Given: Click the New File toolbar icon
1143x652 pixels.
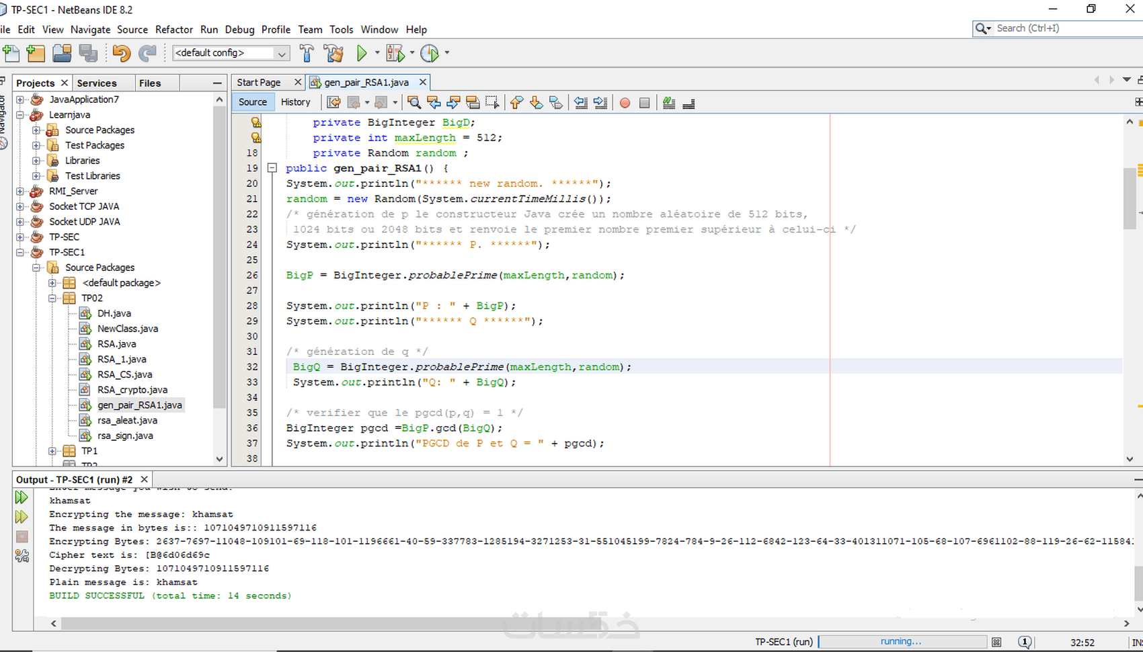Looking at the screenshot, I should (11, 53).
